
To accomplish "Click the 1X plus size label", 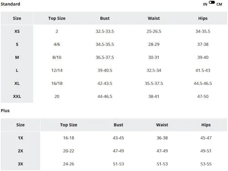I will tap(21, 138).
